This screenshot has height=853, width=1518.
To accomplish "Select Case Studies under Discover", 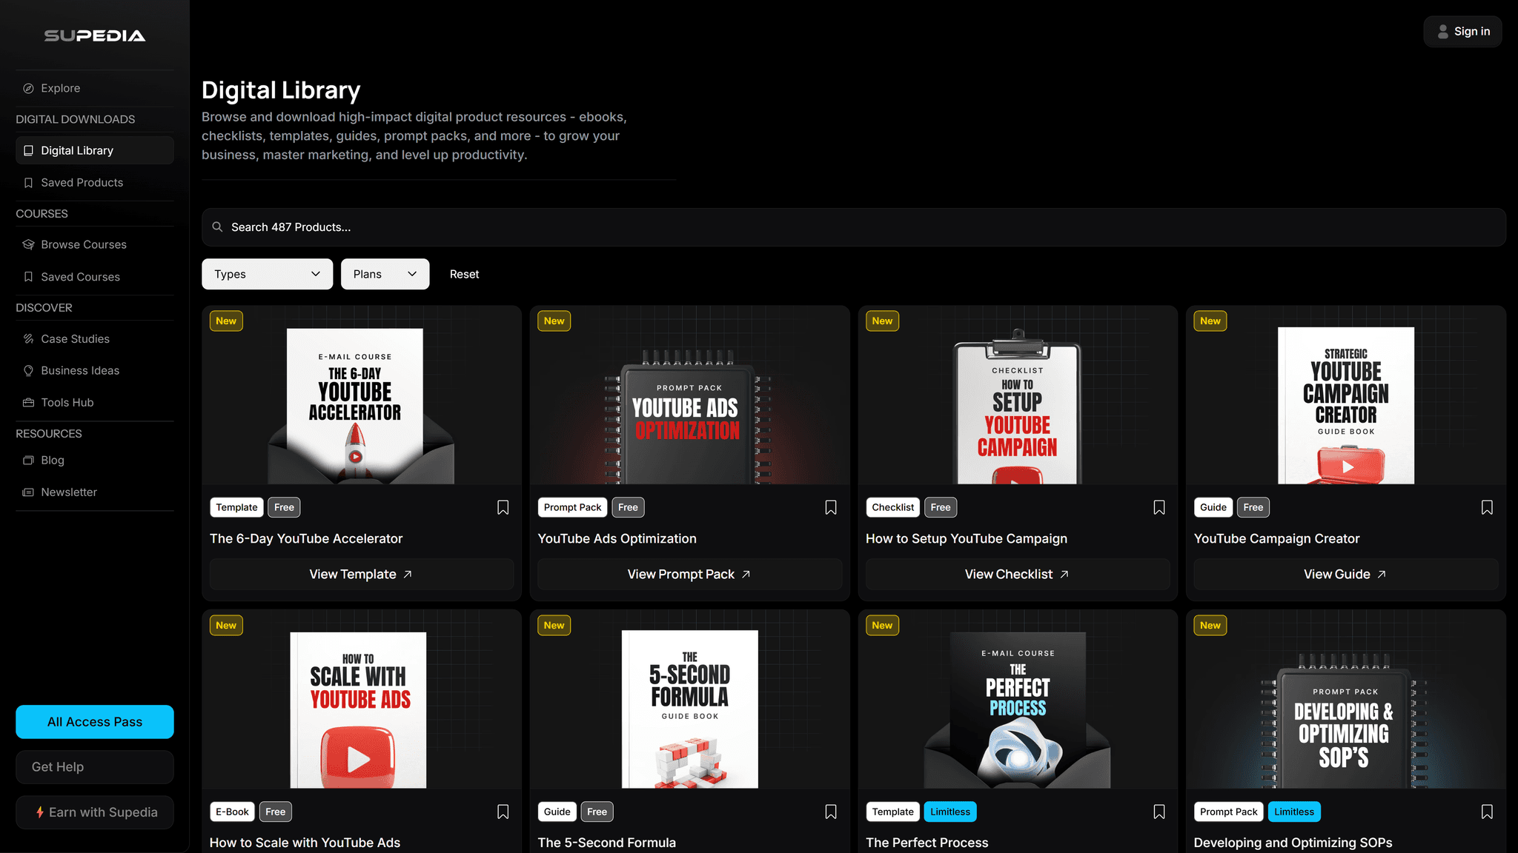I will (28, 338).
